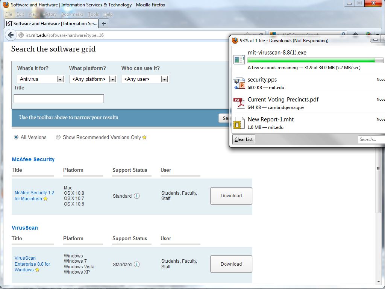Expand the Antivirus purpose dropdown
The width and height of the screenshot is (385, 289).
coord(60,79)
